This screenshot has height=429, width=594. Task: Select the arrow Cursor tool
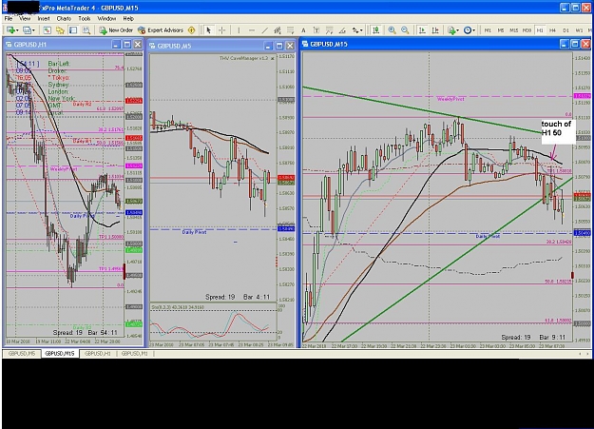pyautogui.click(x=208, y=30)
